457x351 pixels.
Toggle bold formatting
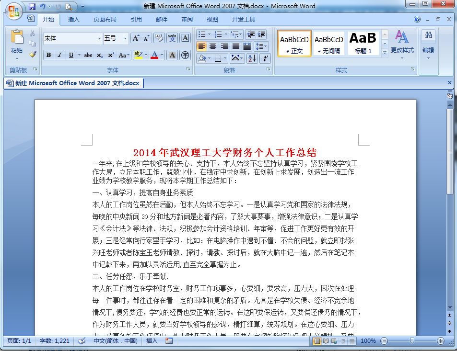48,55
